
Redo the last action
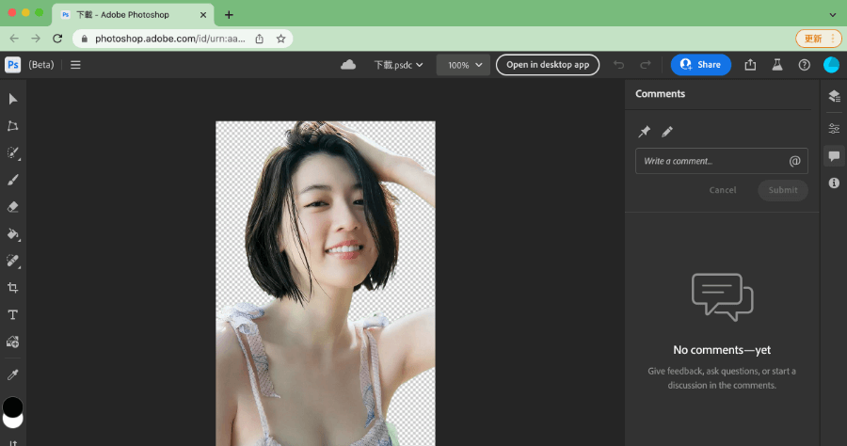(646, 65)
